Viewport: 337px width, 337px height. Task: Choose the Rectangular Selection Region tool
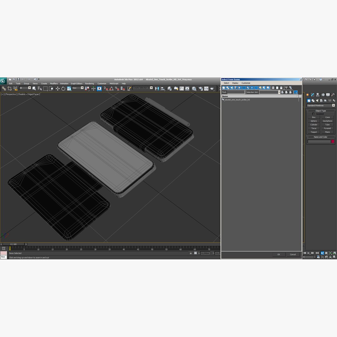[x=45, y=88]
